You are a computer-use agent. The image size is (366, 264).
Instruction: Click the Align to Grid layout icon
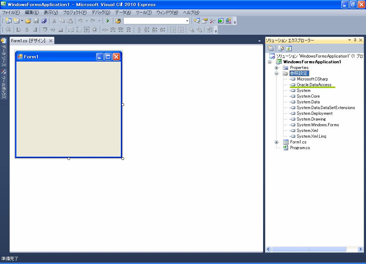(x=9, y=30)
